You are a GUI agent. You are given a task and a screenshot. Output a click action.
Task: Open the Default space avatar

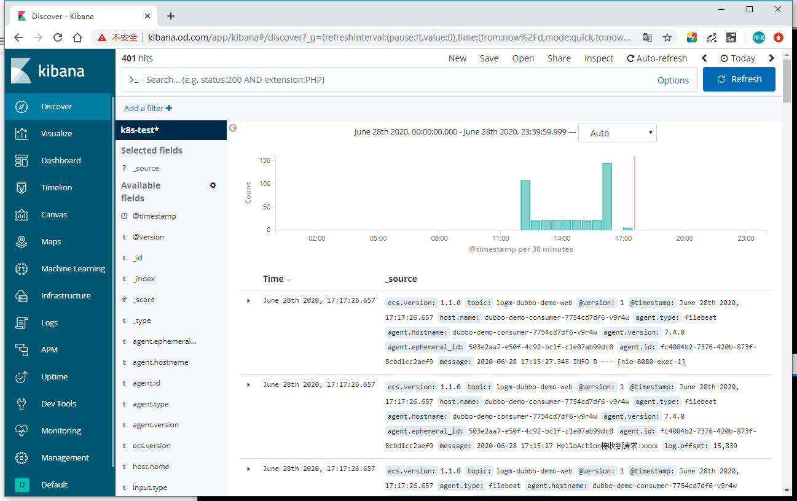pos(22,485)
